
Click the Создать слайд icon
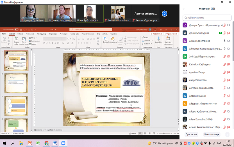[16, 39]
